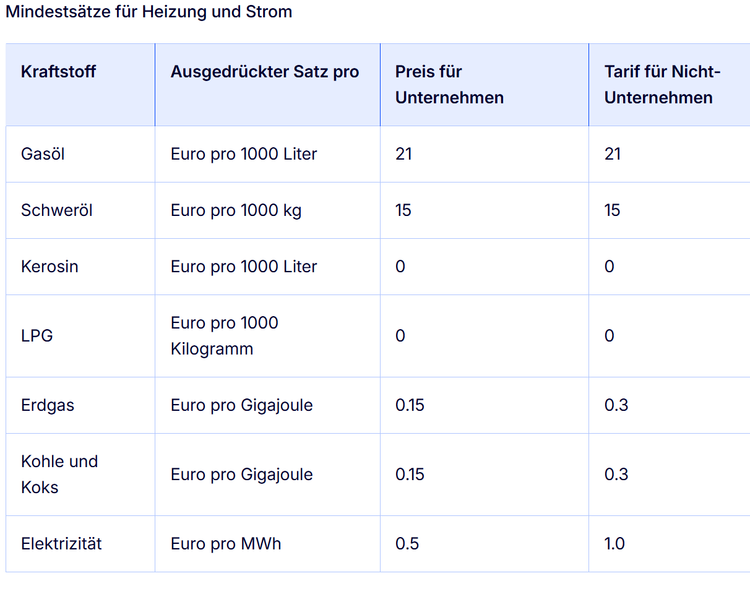The height and width of the screenshot is (589, 750).
Task: Click the 'Elektrizität' row label
Action: 61,544
